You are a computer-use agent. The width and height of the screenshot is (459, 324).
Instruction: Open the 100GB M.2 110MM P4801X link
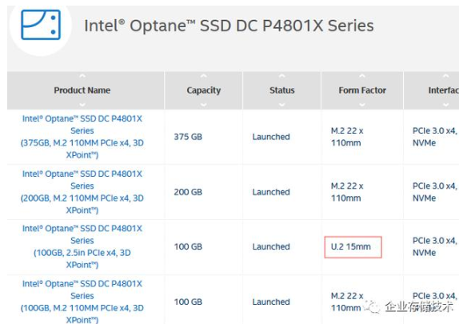82,302
